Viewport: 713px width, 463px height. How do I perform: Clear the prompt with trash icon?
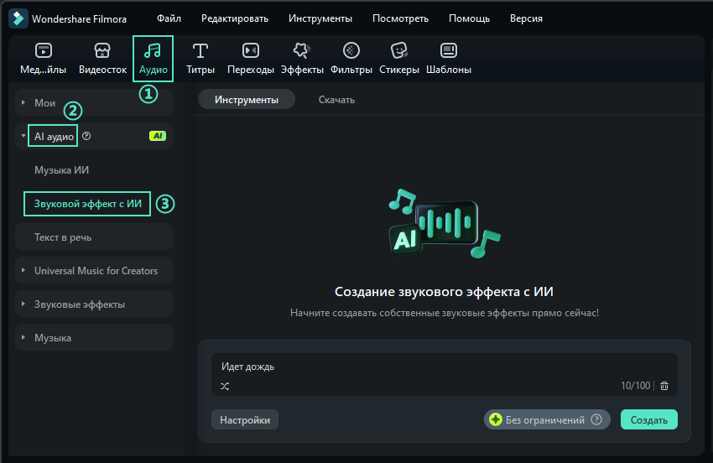pyautogui.click(x=664, y=386)
